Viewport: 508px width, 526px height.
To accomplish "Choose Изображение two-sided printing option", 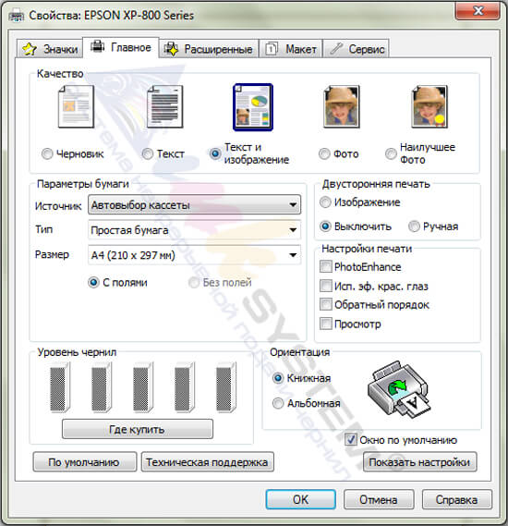I will pos(325,202).
